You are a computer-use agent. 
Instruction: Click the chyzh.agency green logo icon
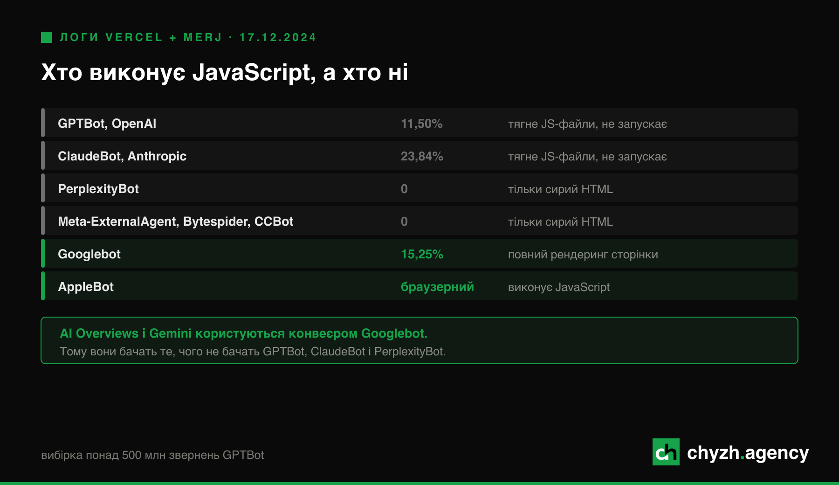tap(666, 452)
